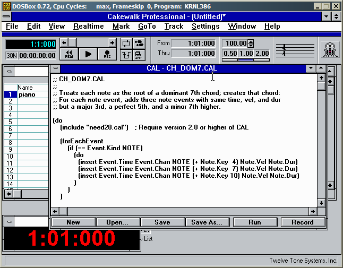Minimize the CAL window with down arrow
The height and width of the screenshot is (268, 343).
pyautogui.click(x=311, y=68)
